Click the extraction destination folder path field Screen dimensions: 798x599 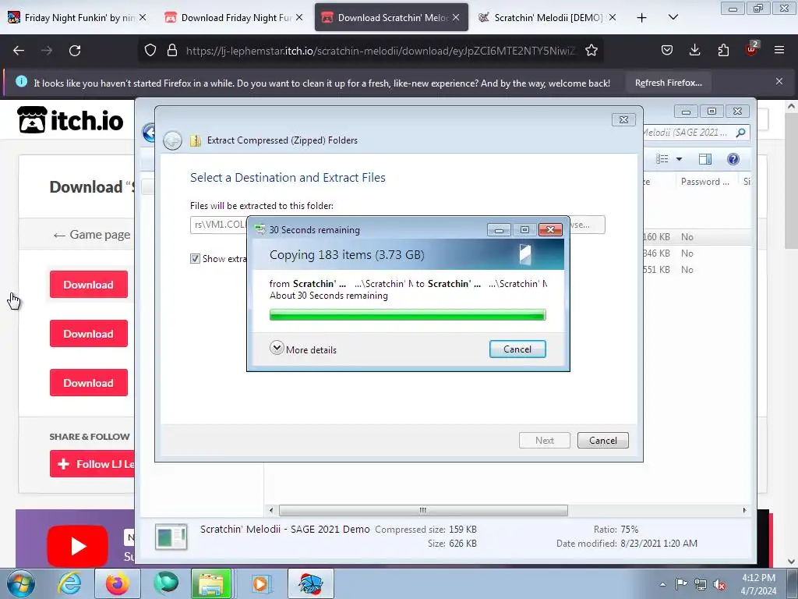click(x=218, y=225)
